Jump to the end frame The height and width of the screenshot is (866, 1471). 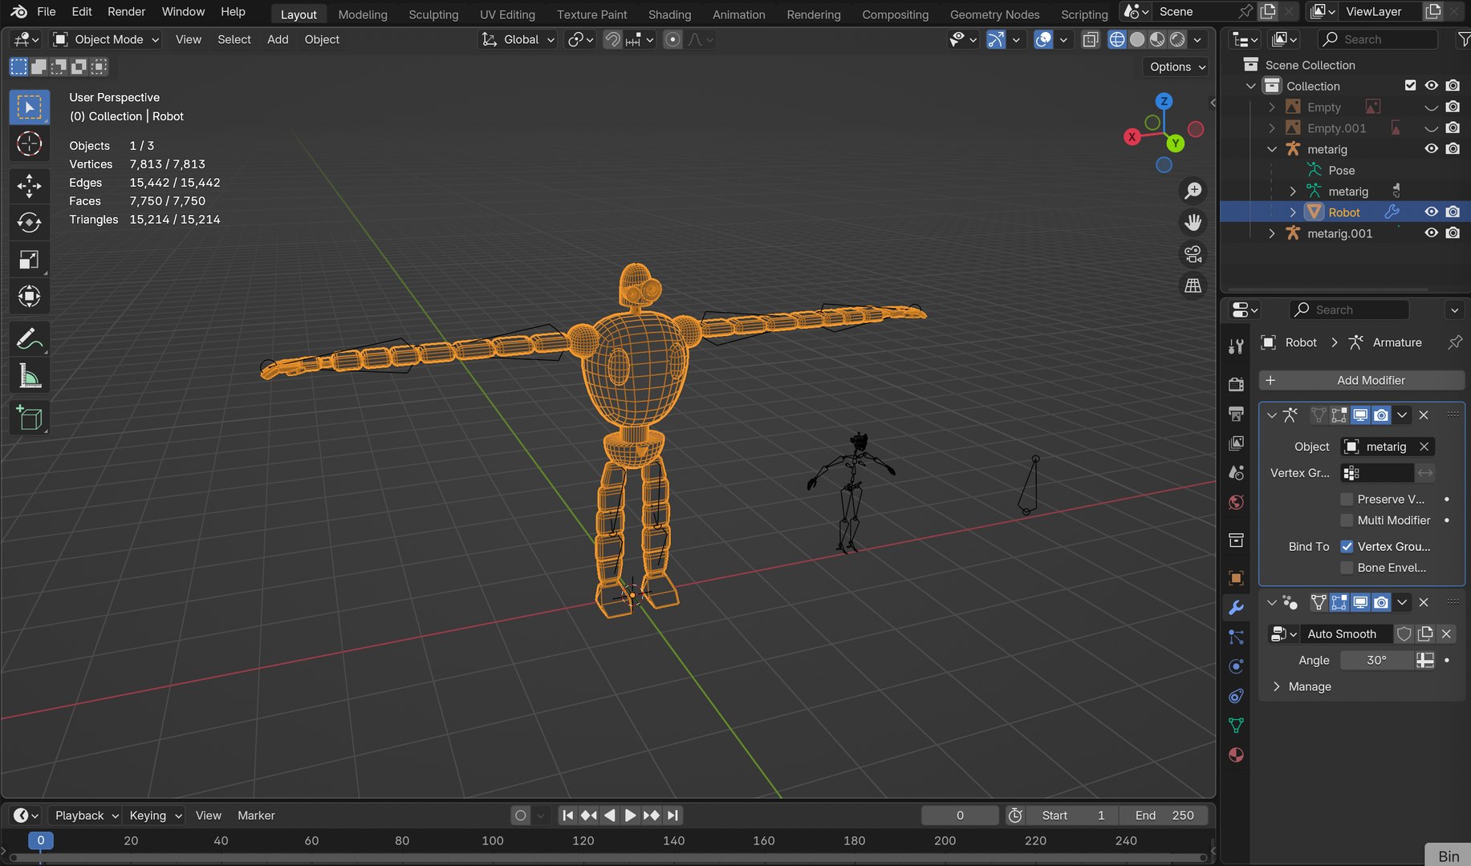673,815
